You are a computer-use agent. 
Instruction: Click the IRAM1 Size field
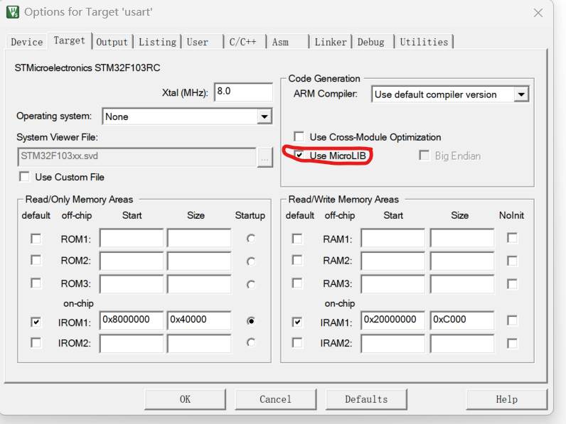pyautogui.click(x=462, y=320)
